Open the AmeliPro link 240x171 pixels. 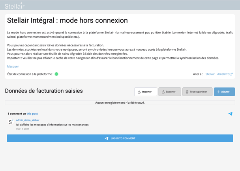[223, 74]
